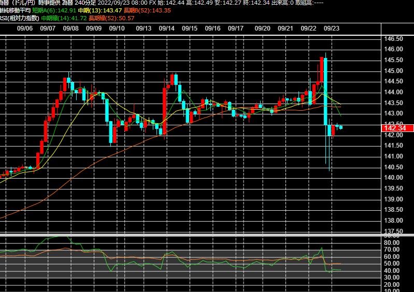Click the 09/14 date label
Screen dimensions: 414x292
[167, 28]
